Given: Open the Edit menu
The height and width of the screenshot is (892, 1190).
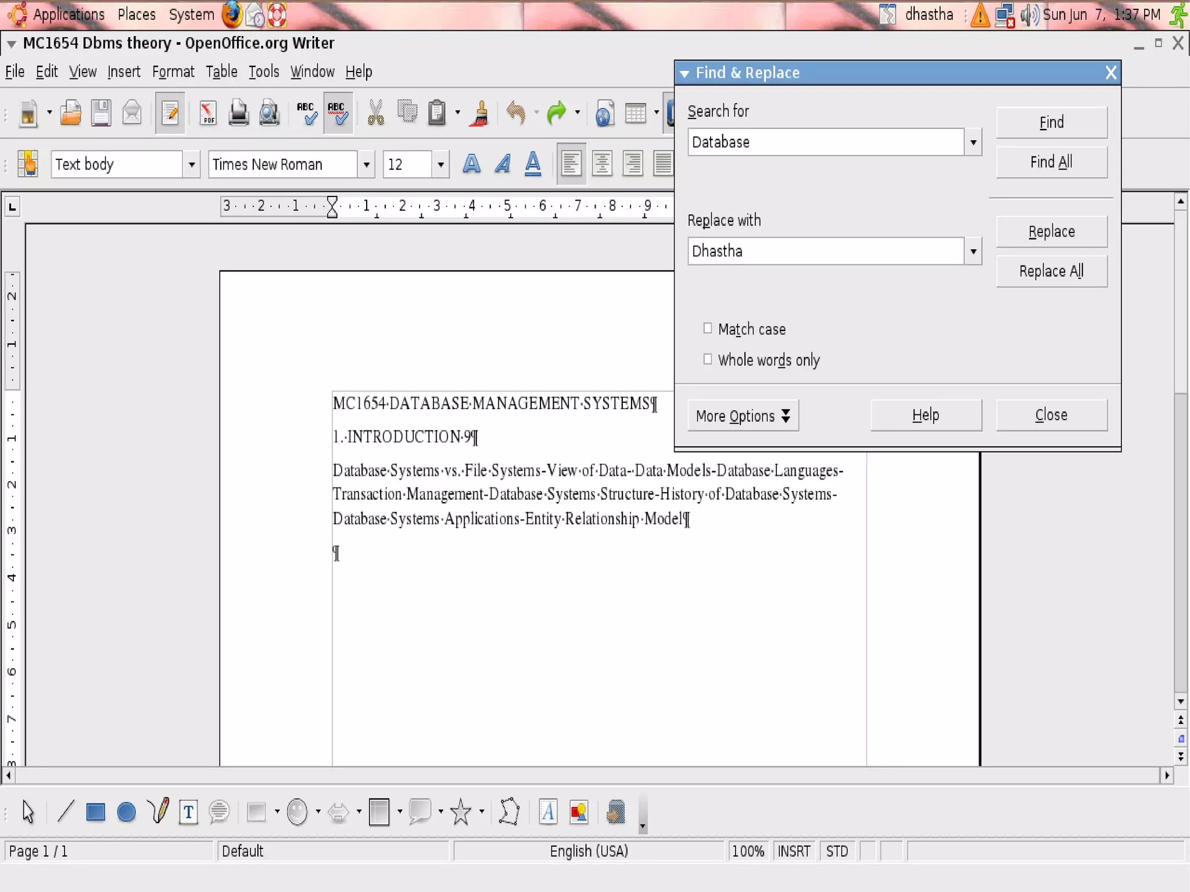Looking at the screenshot, I should coord(46,71).
